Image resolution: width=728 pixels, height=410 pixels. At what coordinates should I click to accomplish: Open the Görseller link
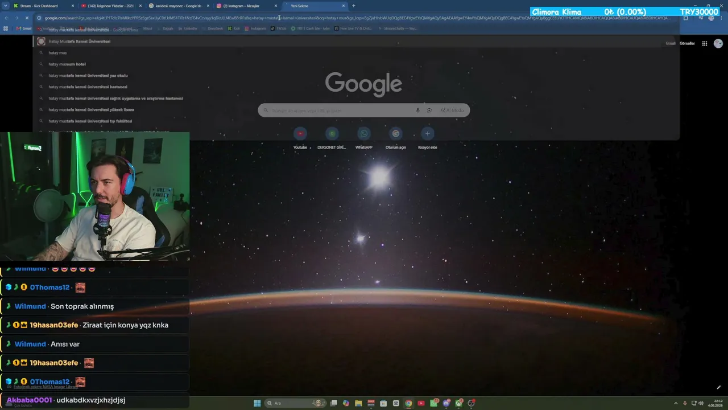[687, 43]
